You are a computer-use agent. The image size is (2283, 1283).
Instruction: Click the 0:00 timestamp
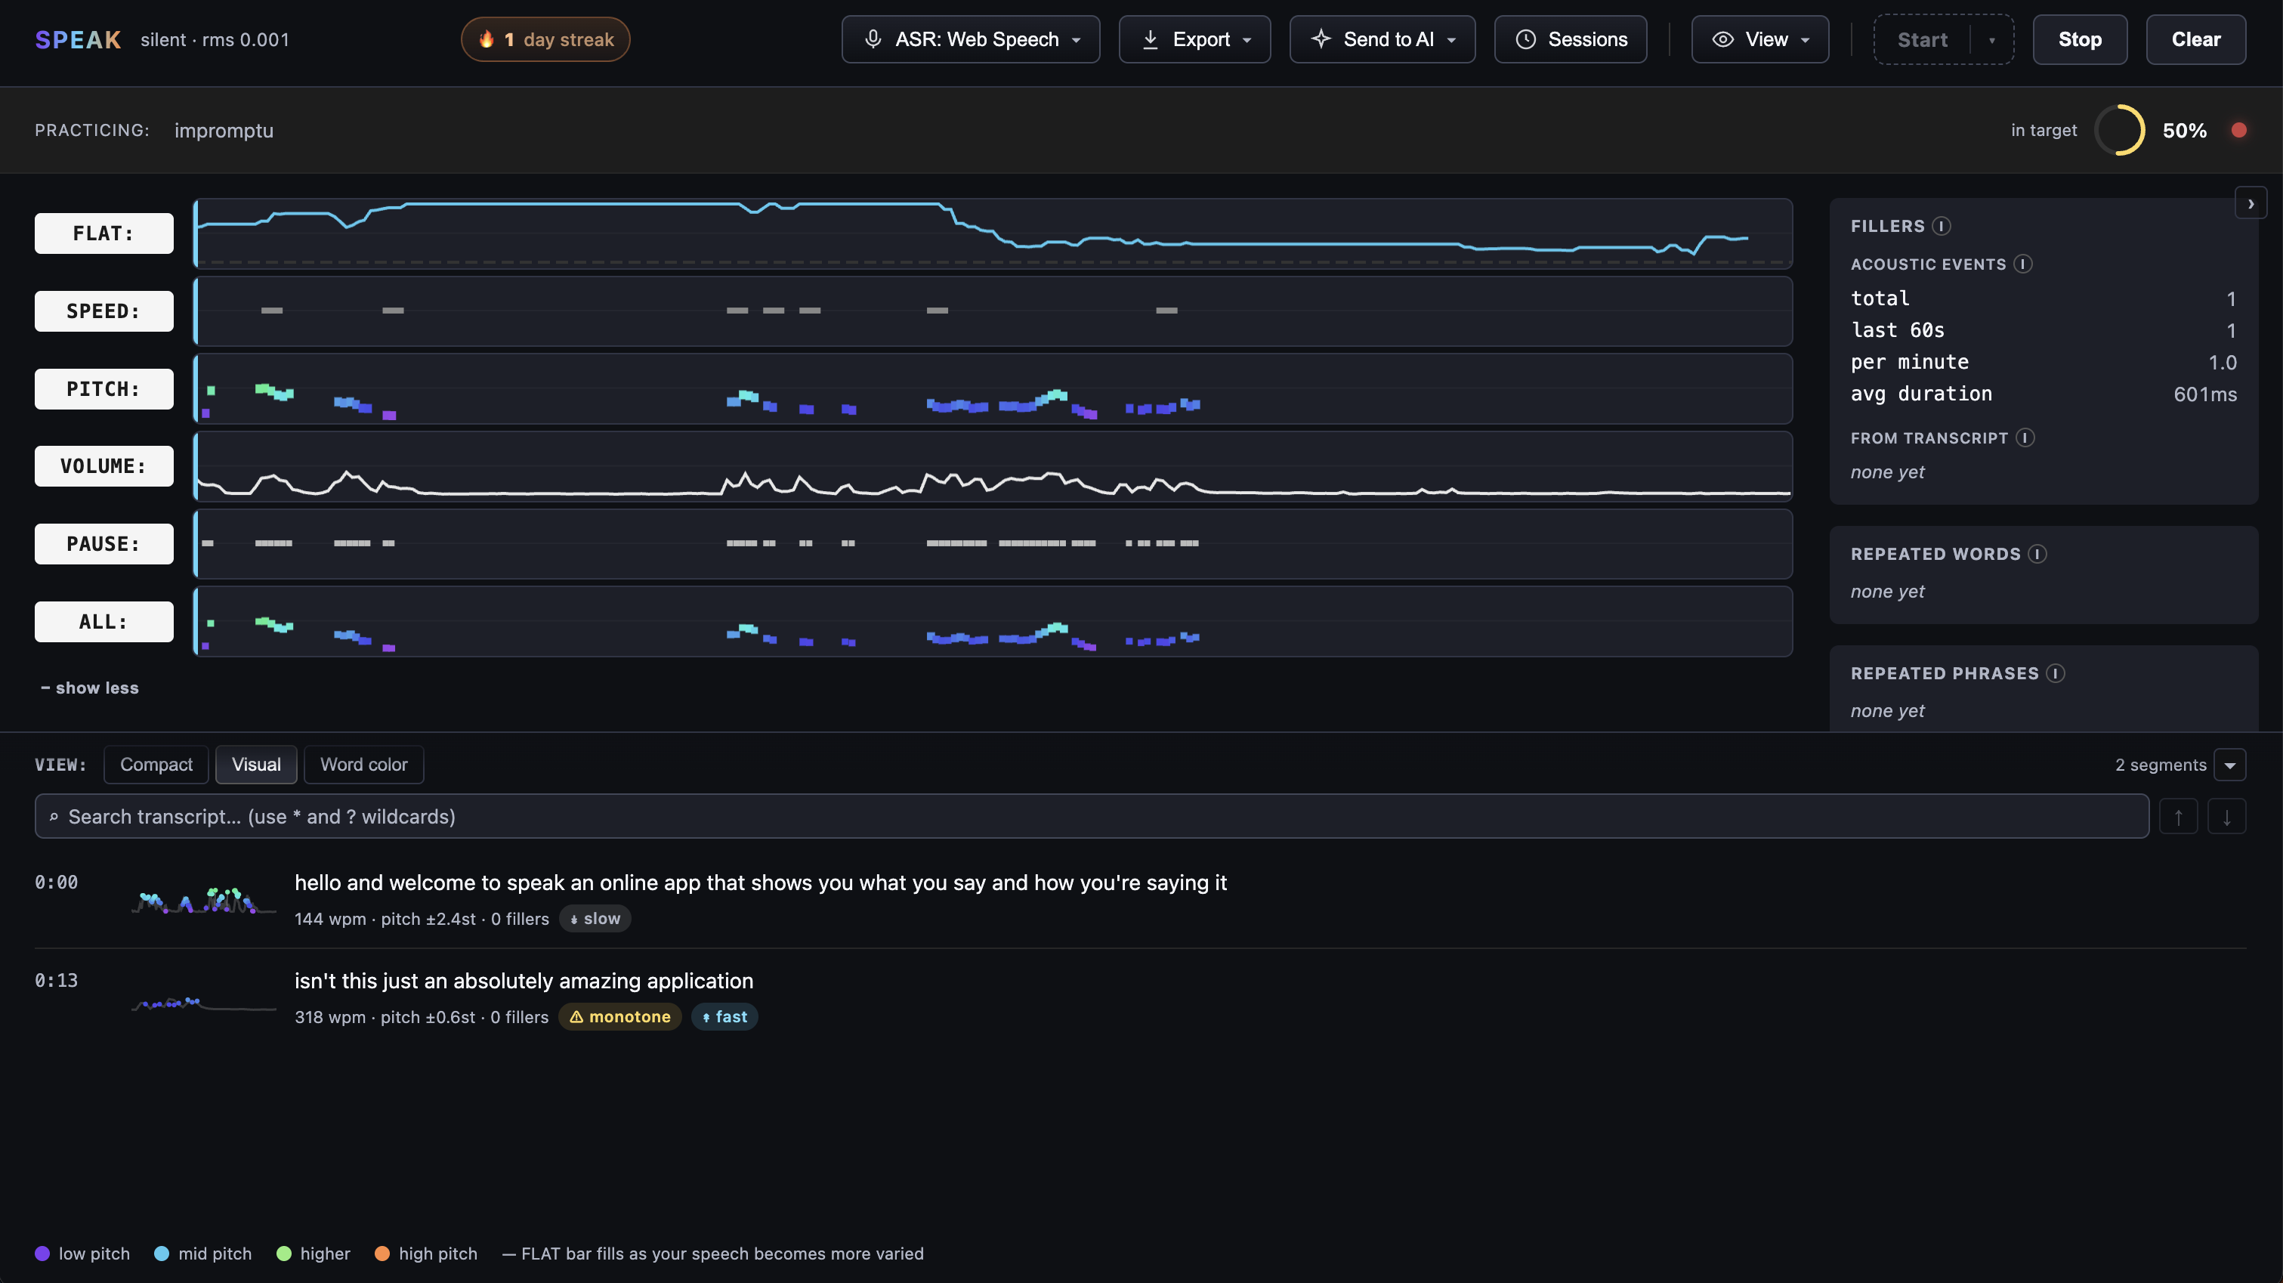(56, 883)
